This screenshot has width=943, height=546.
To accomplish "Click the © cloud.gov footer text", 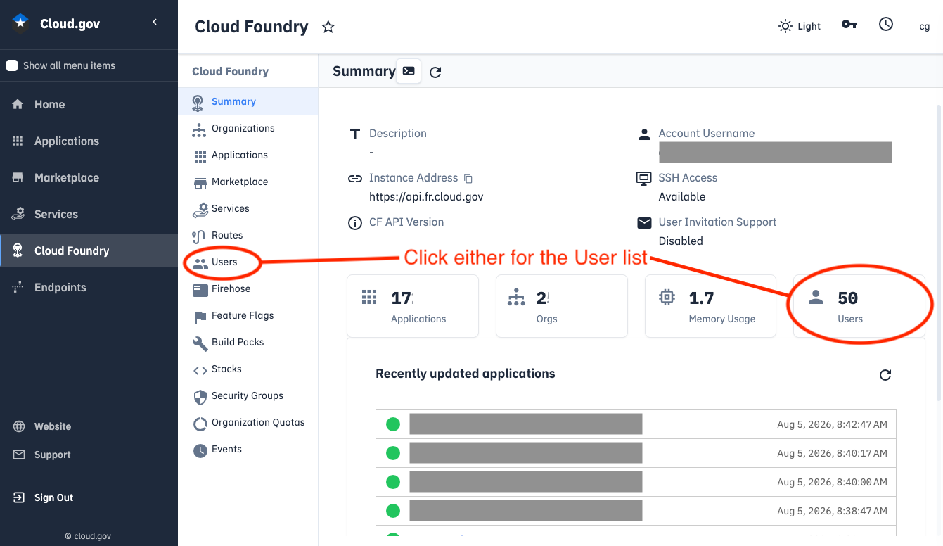I will tap(88, 535).
